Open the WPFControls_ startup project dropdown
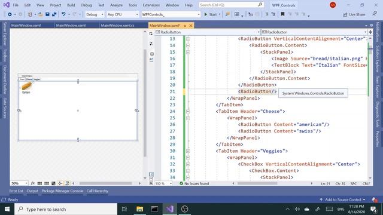Image resolution: width=383 pixels, height=215 pixels. pyautogui.click(x=171, y=14)
